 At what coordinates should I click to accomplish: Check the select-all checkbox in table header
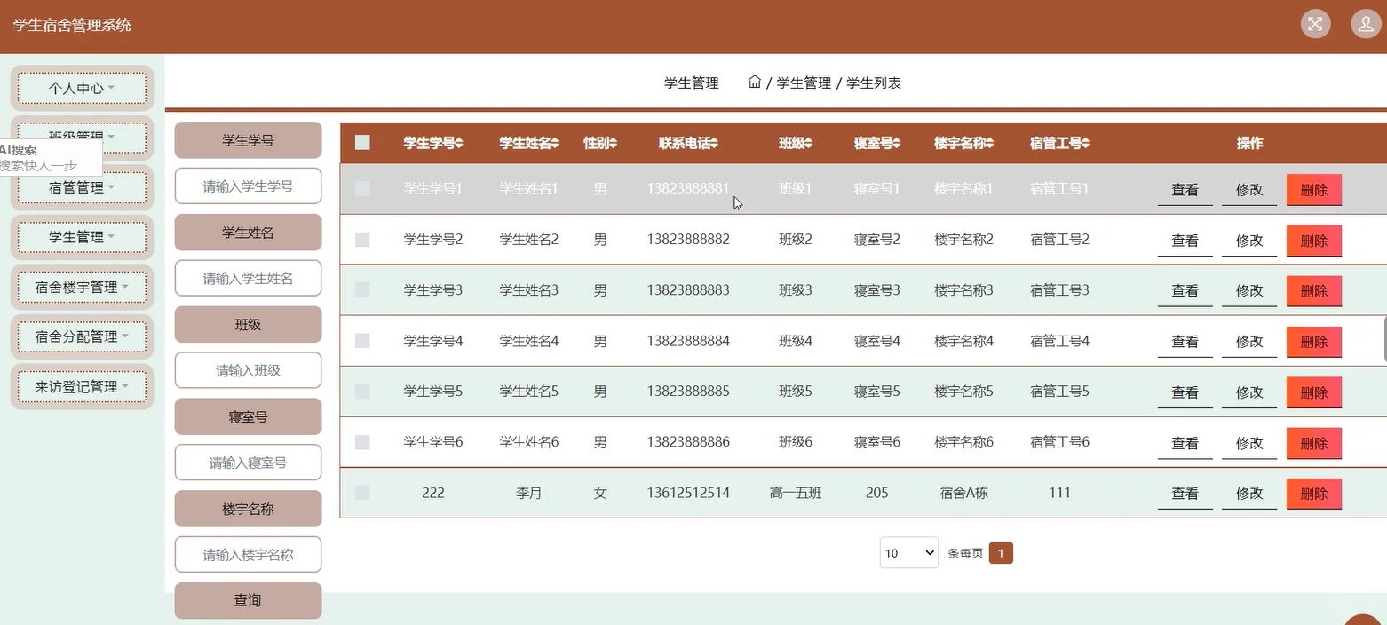point(361,141)
